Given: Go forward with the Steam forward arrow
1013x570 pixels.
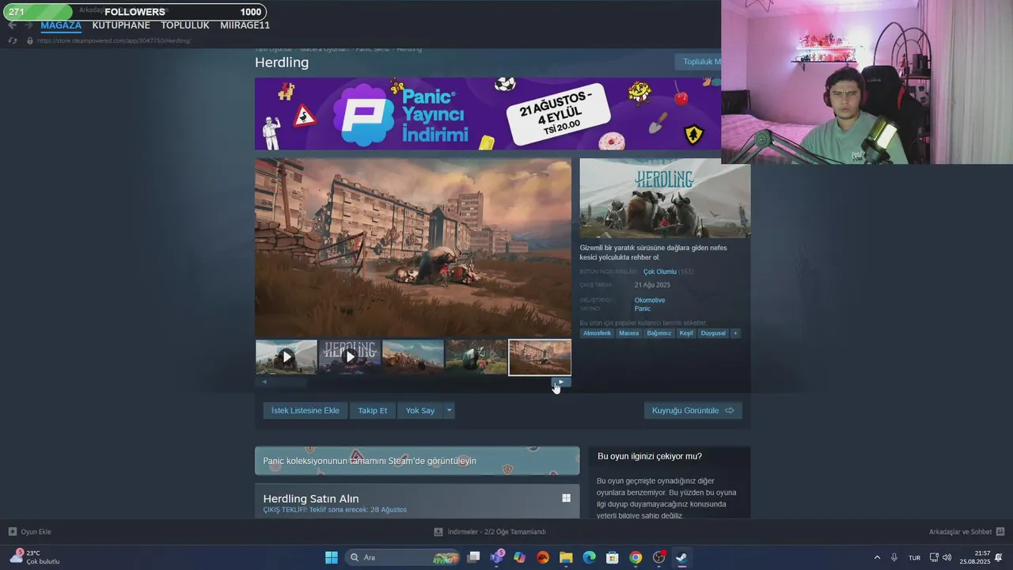Looking at the screenshot, I should tap(28, 25).
